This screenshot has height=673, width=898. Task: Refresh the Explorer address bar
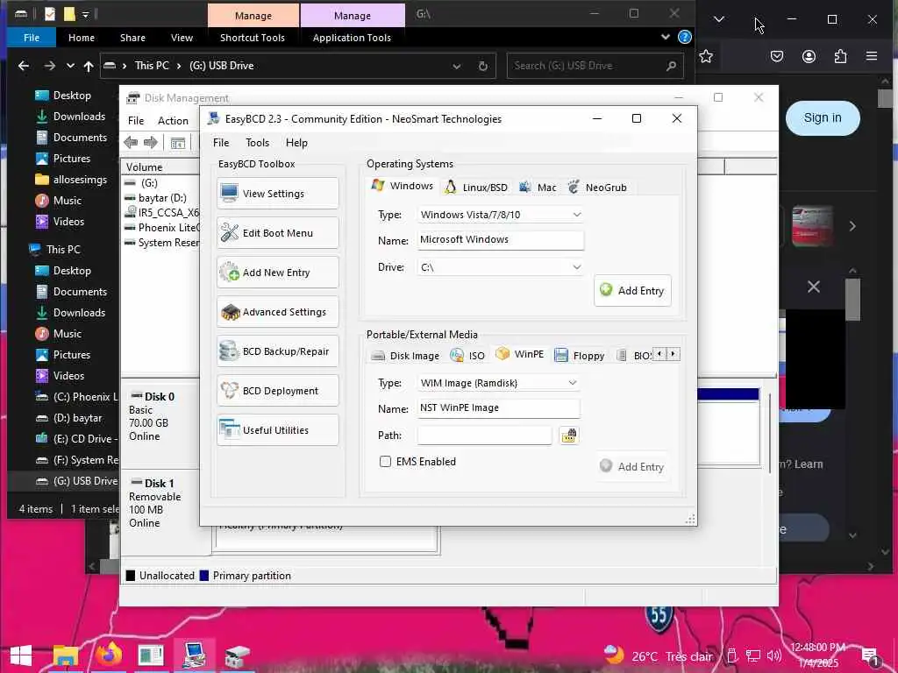pos(483,66)
